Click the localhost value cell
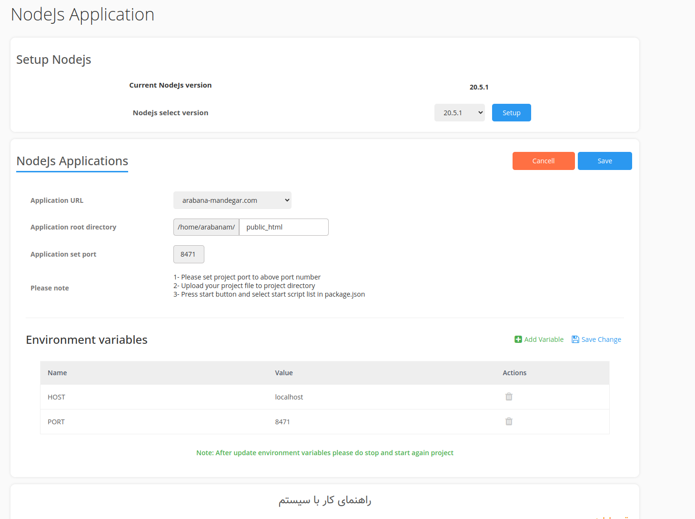Image resolution: width=695 pixels, height=519 pixels. (289, 397)
